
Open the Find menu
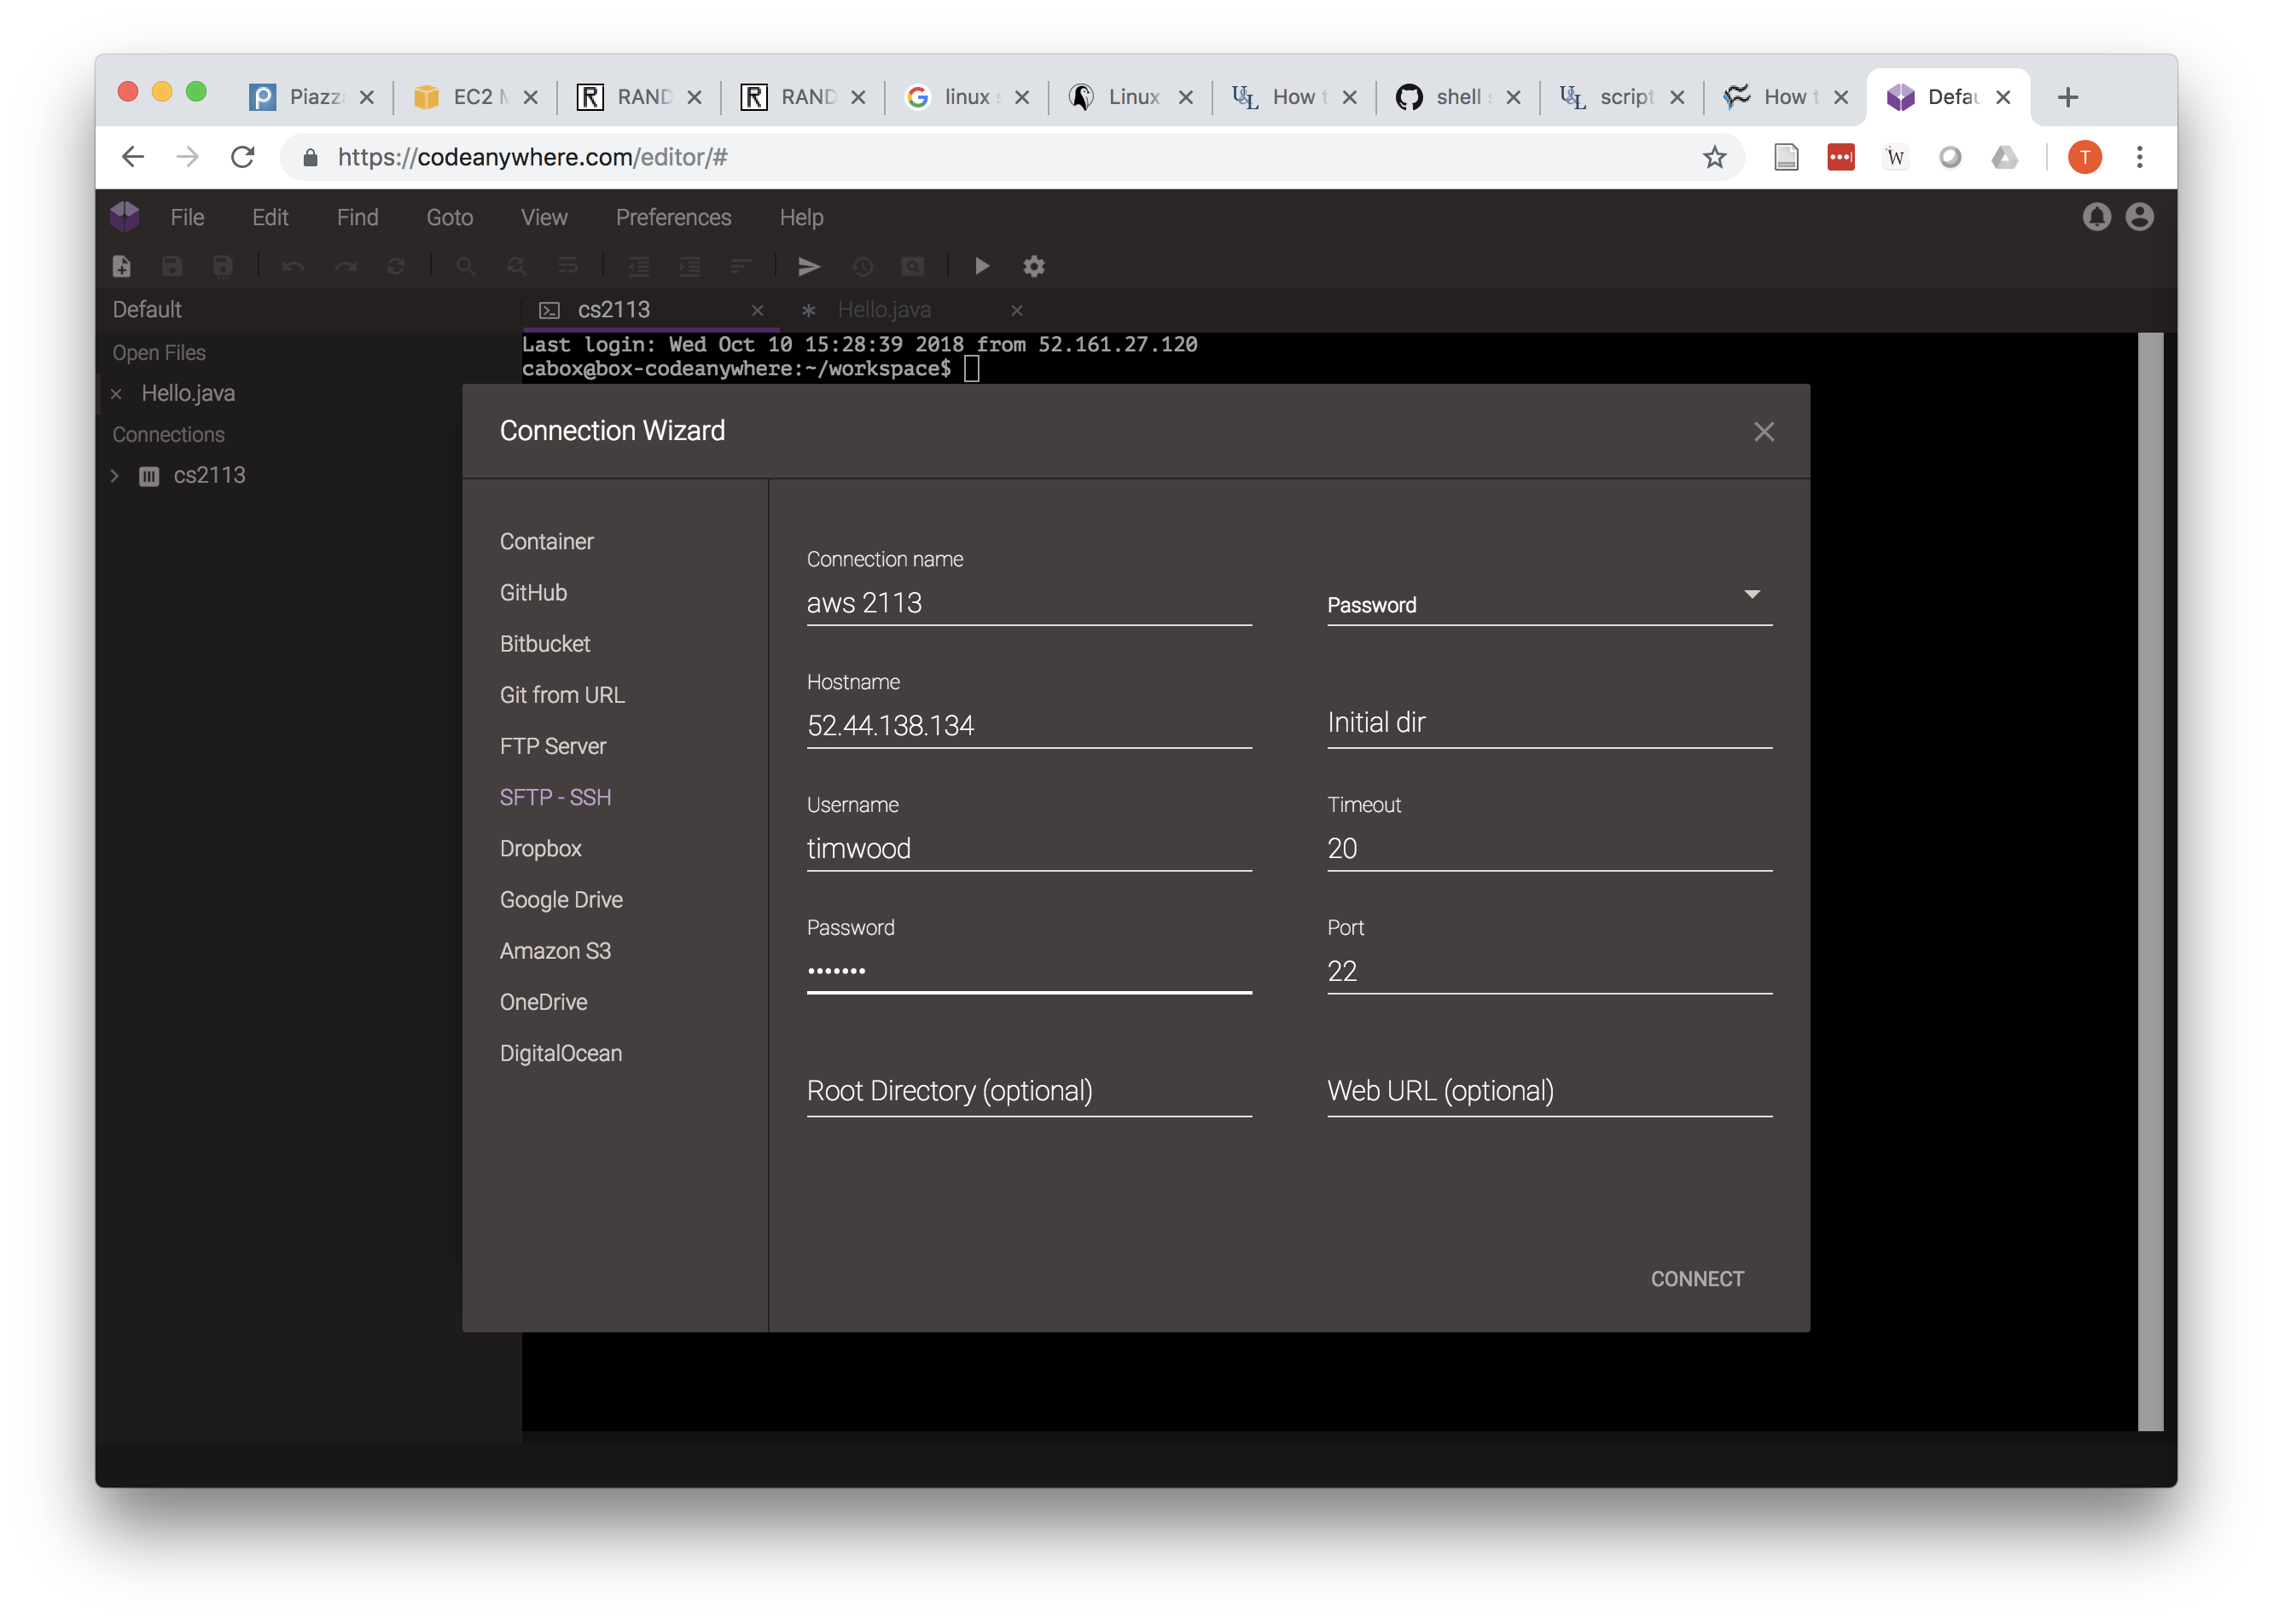358,217
